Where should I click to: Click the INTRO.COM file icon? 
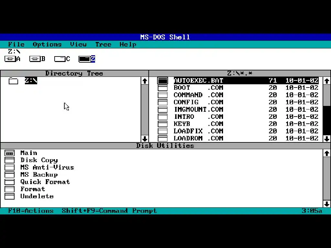pos(163,117)
